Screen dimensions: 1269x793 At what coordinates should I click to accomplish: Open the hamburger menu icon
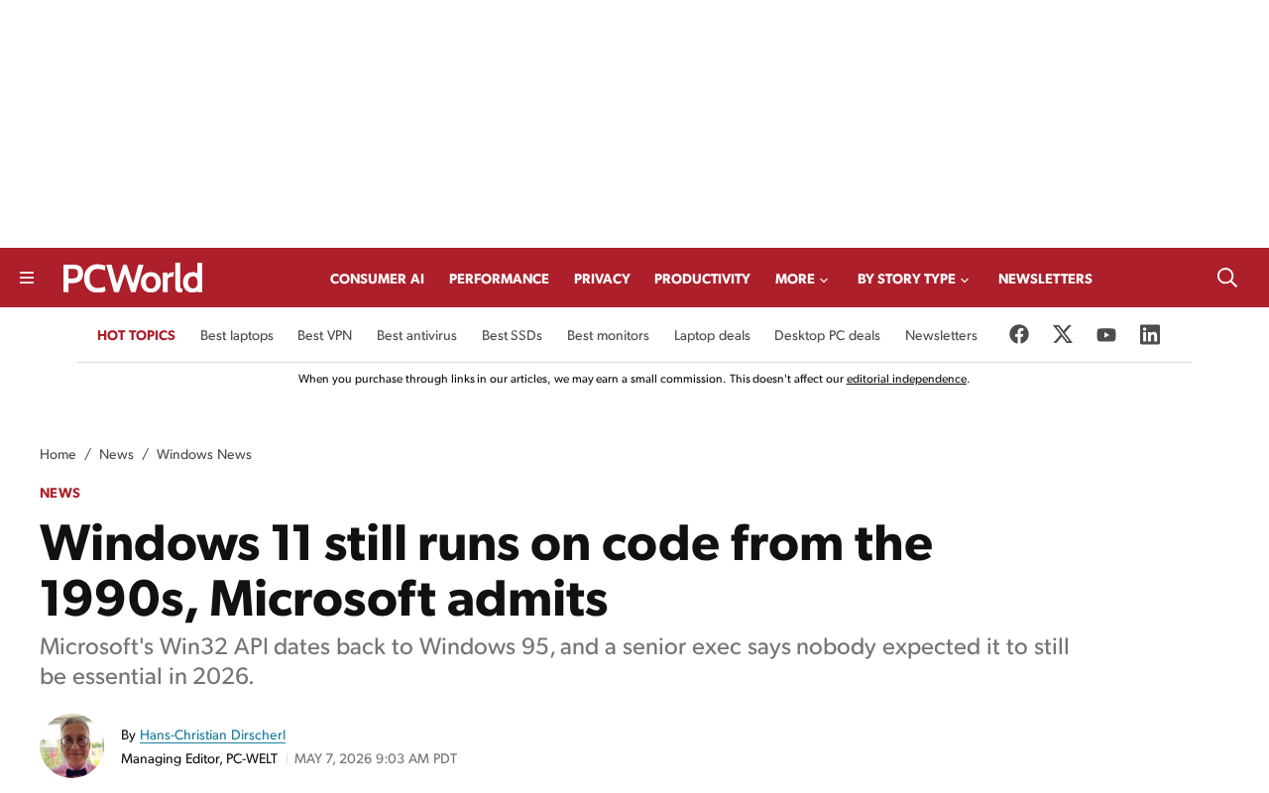coord(27,279)
